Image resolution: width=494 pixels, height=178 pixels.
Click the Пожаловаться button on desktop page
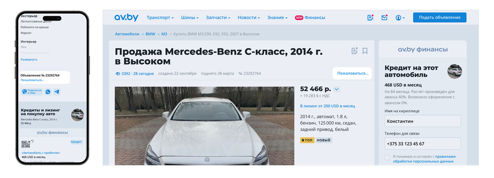(352, 73)
